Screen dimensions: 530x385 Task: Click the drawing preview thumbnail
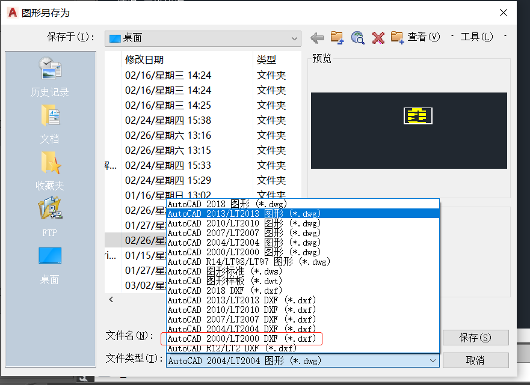click(408, 130)
